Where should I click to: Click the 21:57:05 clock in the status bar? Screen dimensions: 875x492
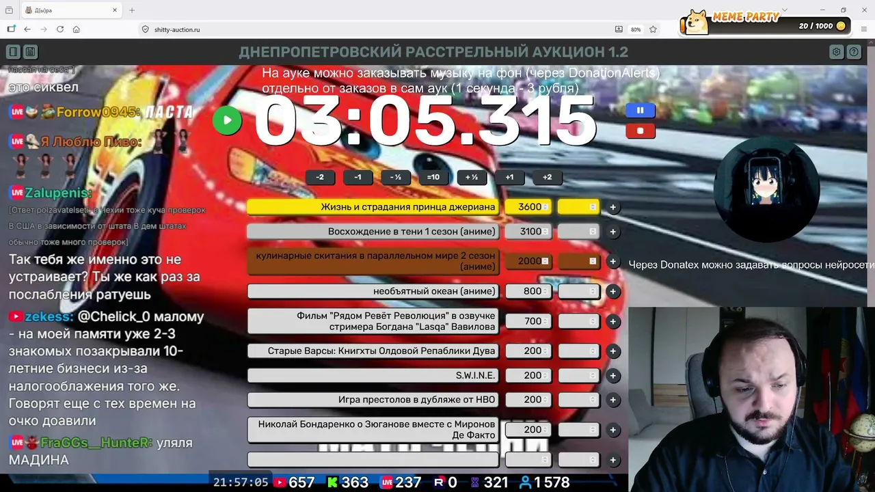(x=241, y=482)
